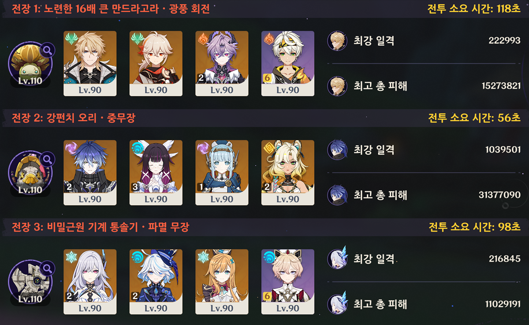Click the Stage 3 최강 일격 avatar icon
Image resolution: width=529 pixels, height=325 pixels.
coord(337,259)
